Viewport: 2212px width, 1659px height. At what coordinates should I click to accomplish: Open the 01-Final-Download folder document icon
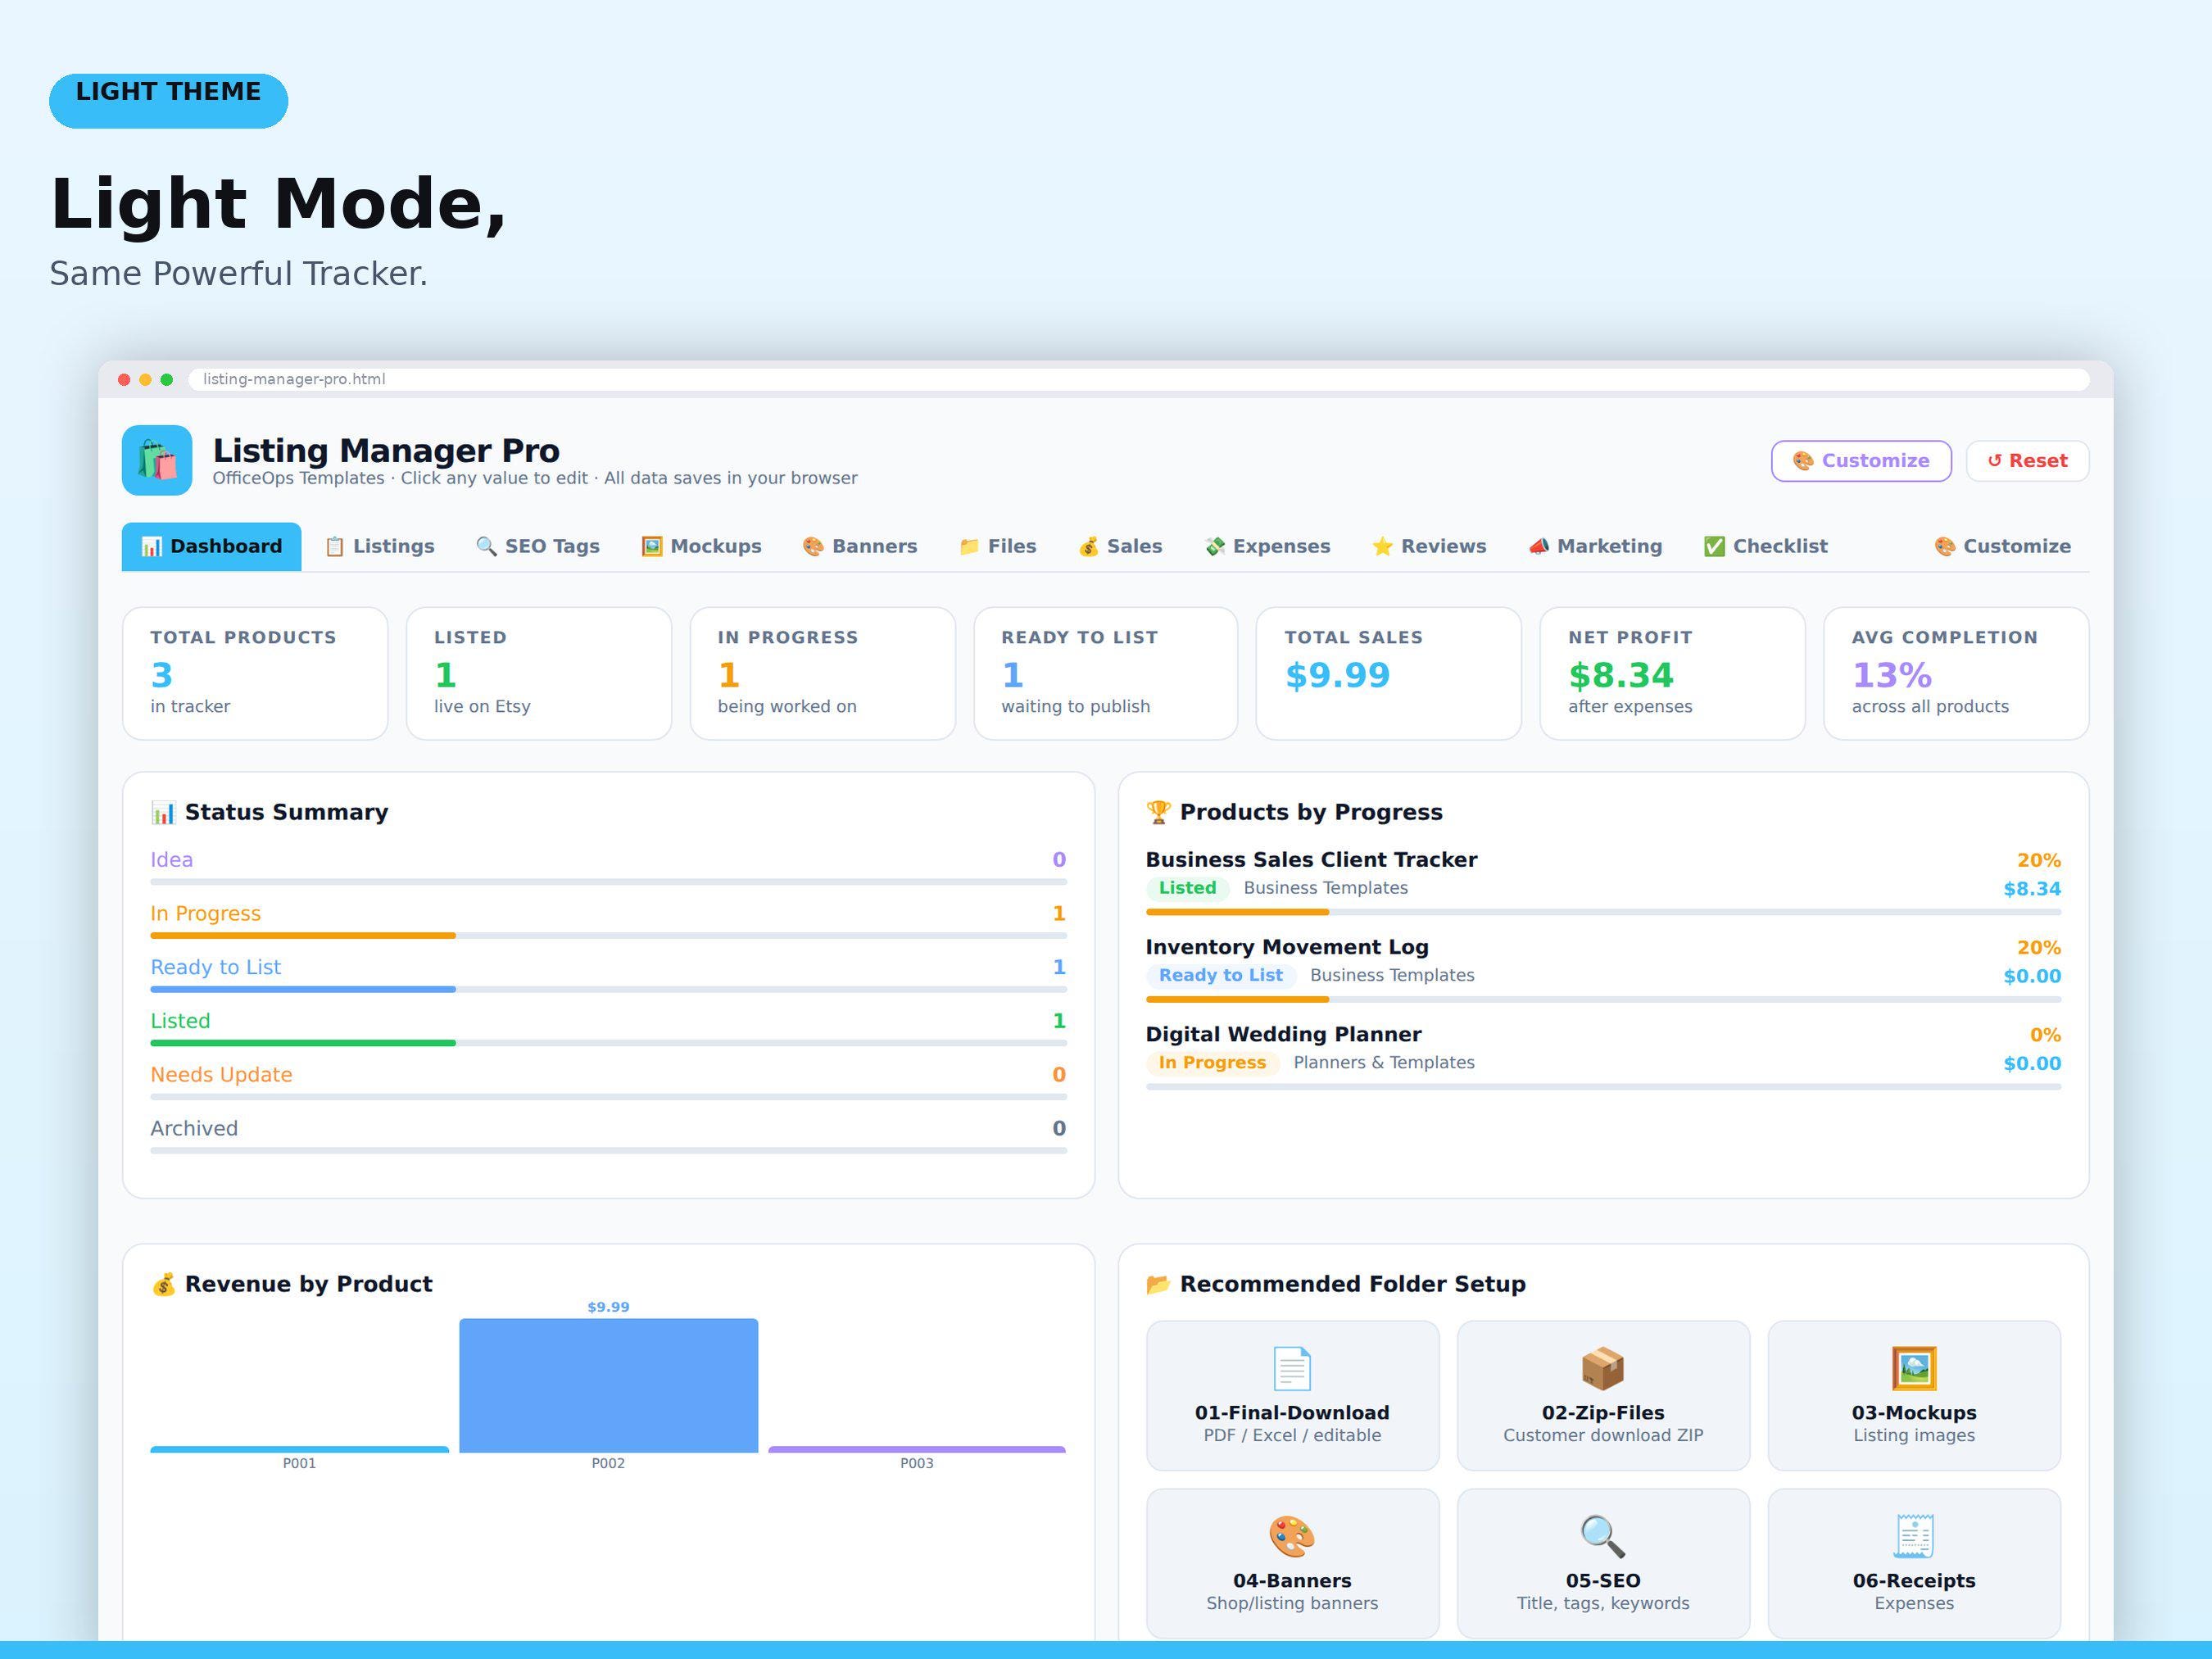pyautogui.click(x=1292, y=1369)
